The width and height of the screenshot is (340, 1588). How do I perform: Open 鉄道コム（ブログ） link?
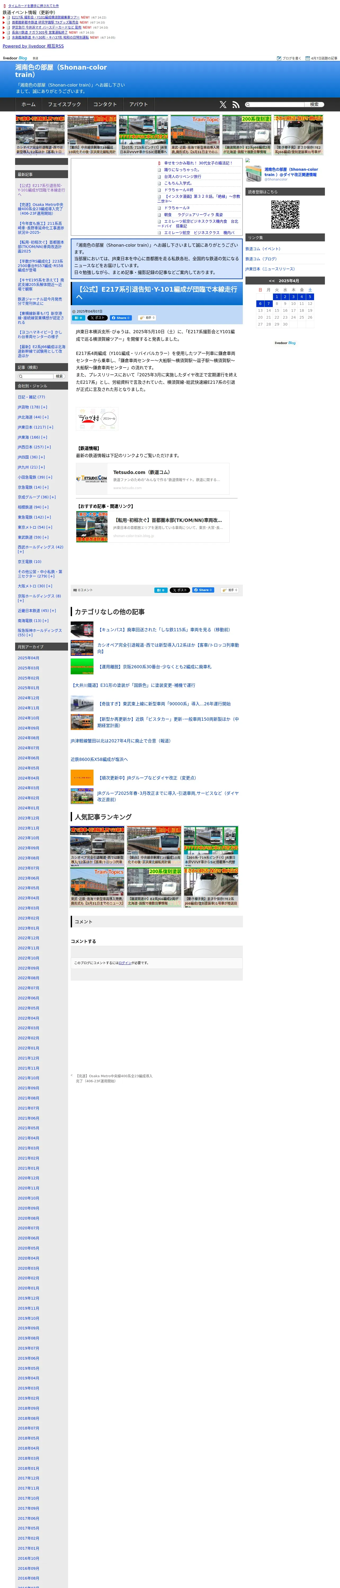click(x=261, y=259)
